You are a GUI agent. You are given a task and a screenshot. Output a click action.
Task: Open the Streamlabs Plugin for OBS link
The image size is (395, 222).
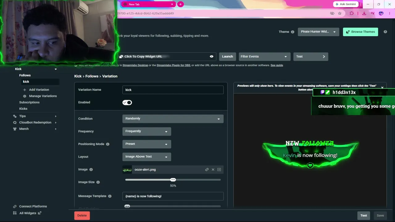tap(173, 65)
